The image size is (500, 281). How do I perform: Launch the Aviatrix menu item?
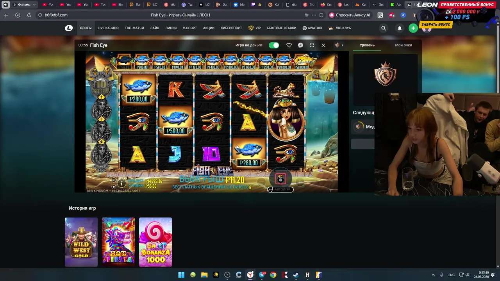(x=312, y=28)
